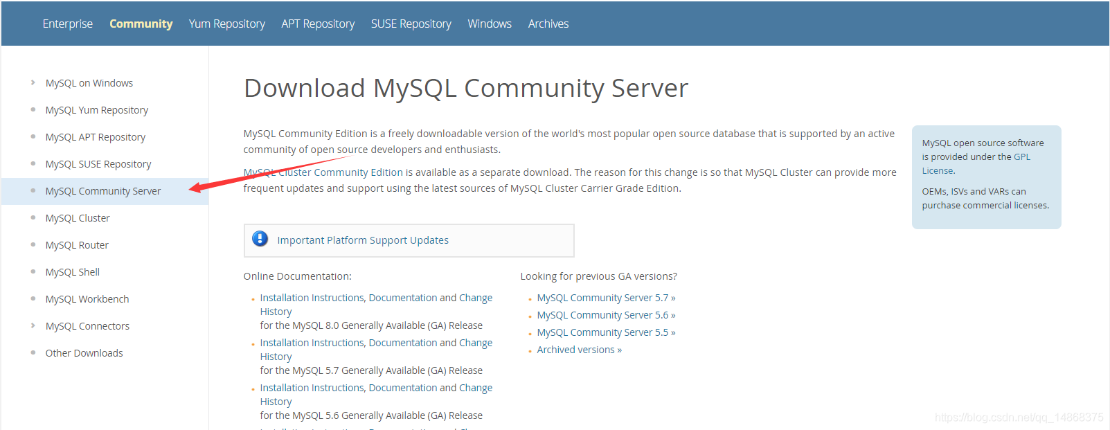Switch to Yum Repository tab
This screenshot has width=1110, height=430.
(x=226, y=24)
